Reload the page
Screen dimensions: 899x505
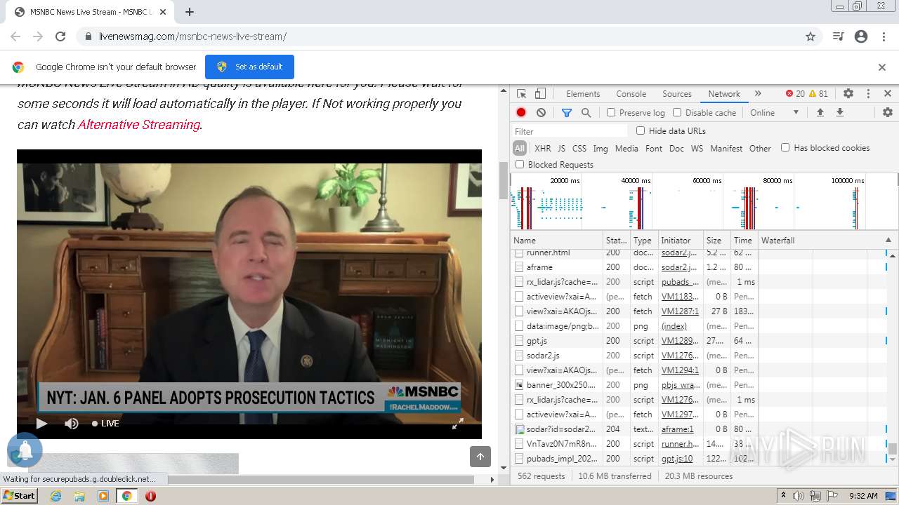[x=60, y=36]
